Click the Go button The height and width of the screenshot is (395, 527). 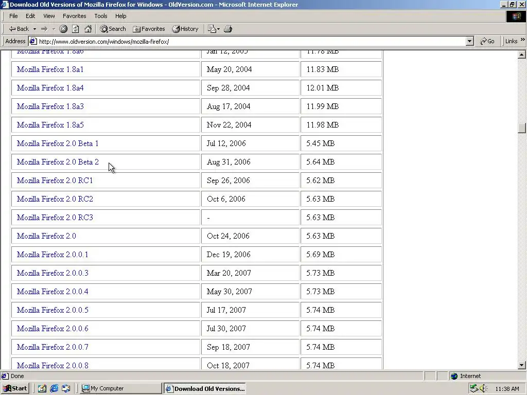(x=487, y=41)
